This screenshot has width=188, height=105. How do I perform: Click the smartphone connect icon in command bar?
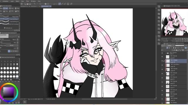pyautogui.click(x=68, y=4)
